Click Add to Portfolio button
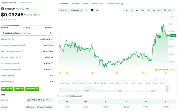 click(24, 33)
